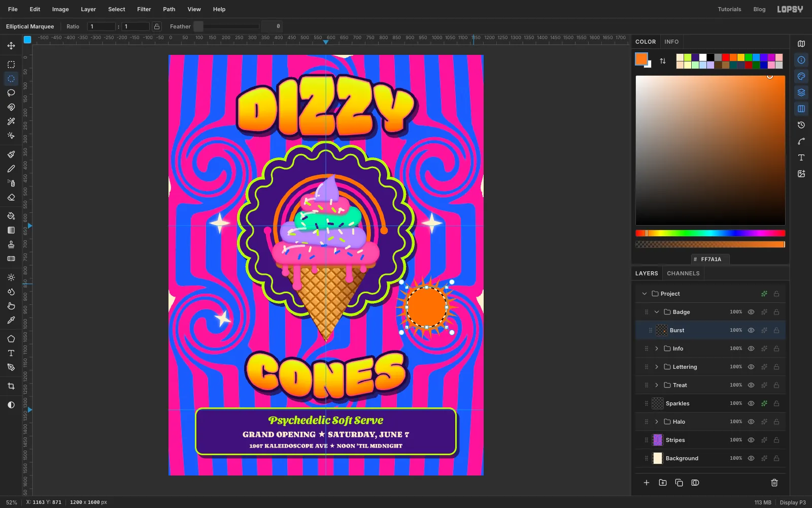This screenshot has width=812, height=508.
Task: Switch to the Info tab
Action: tap(671, 42)
